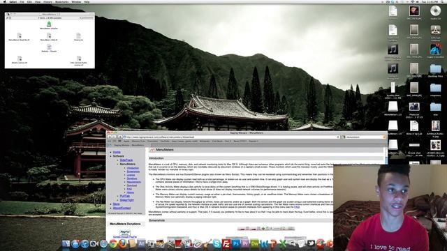Select the Desktop Files folder icon
The width and height of the screenshot is (447, 251).
435,70
